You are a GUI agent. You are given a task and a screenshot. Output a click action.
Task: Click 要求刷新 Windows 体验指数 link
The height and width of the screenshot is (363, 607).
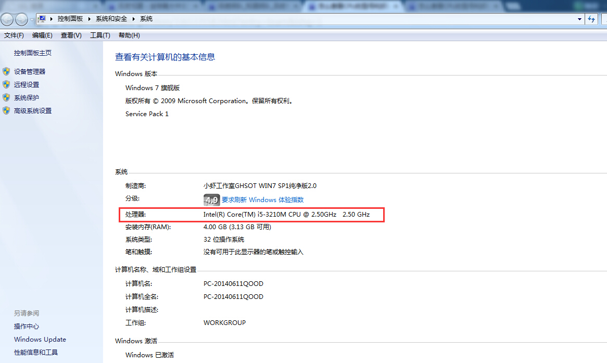pyautogui.click(x=262, y=200)
